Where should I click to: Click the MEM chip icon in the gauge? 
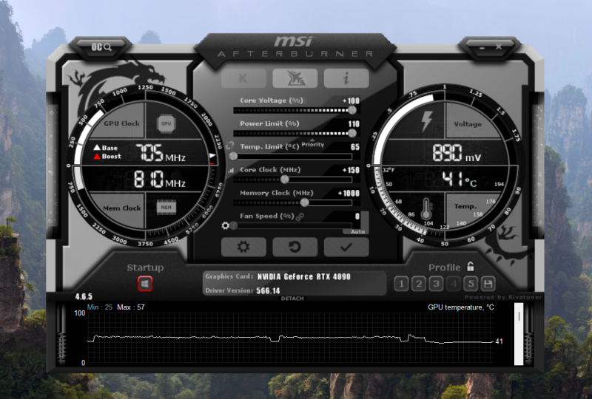pos(166,208)
